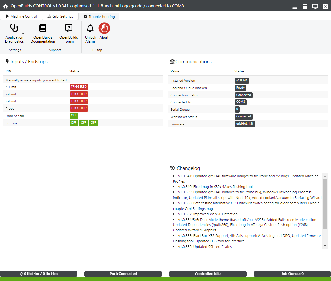331x281 pixels.
Task: Click the history icon on Changelog panel
Action: tap(172, 168)
